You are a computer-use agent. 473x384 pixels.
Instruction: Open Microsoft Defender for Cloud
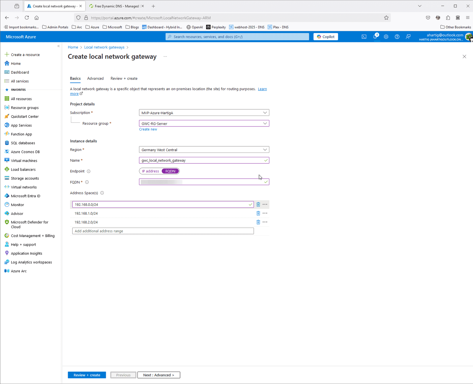[x=29, y=224]
